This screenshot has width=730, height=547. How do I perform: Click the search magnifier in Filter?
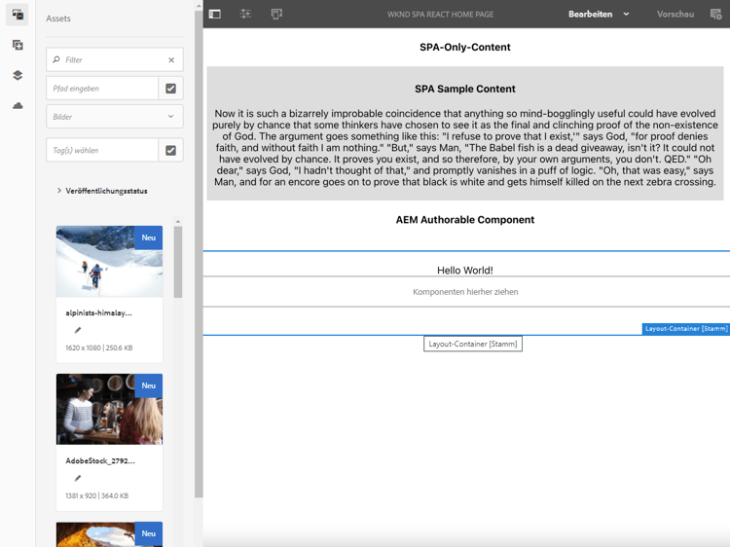56,59
